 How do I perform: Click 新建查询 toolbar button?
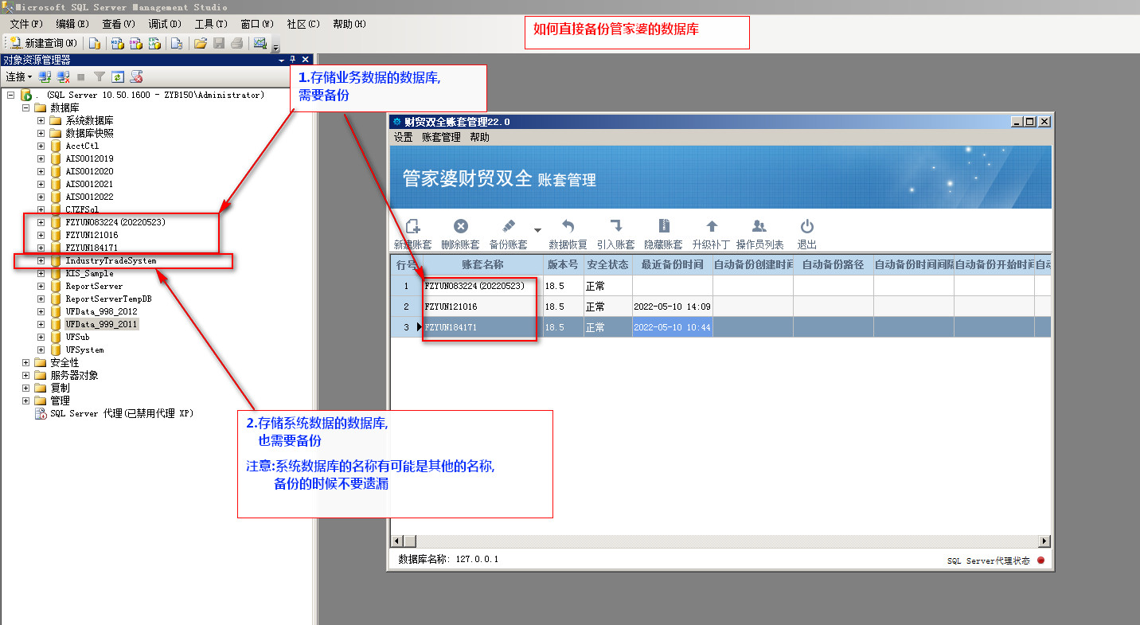(43, 43)
